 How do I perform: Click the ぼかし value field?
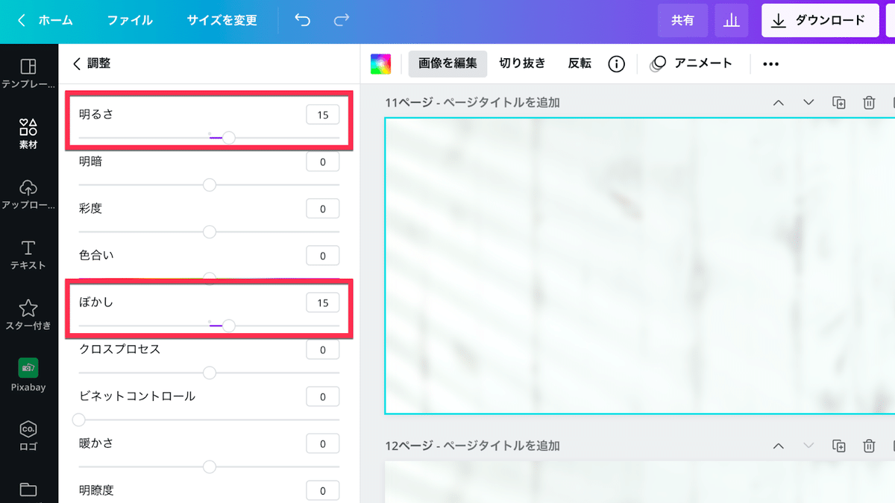tap(323, 303)
